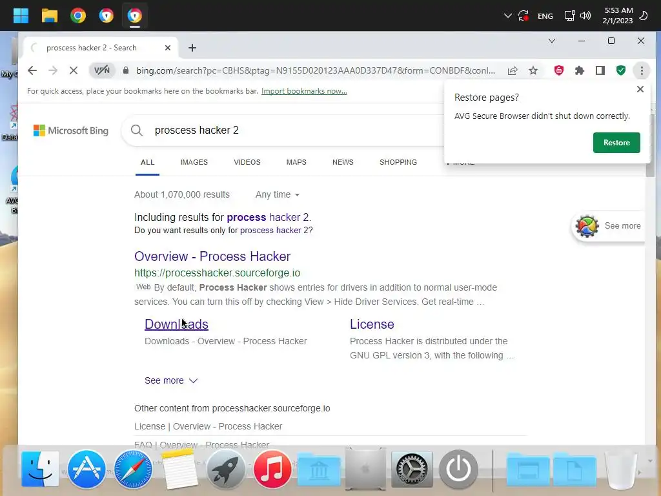Open System Preferences gear in dock
This screenshot has width=661, height=496.
pos(411,469)
